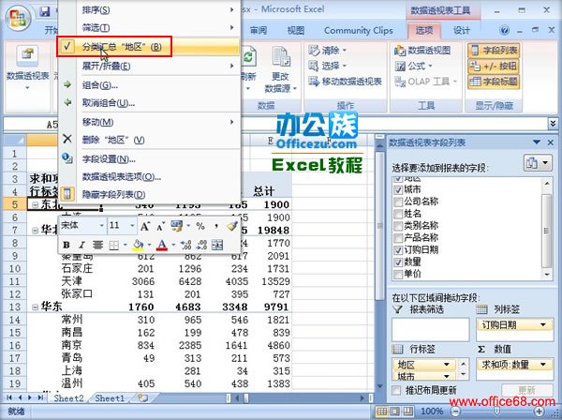Click merge and center in mini toolbar

(x=217, y=245)
